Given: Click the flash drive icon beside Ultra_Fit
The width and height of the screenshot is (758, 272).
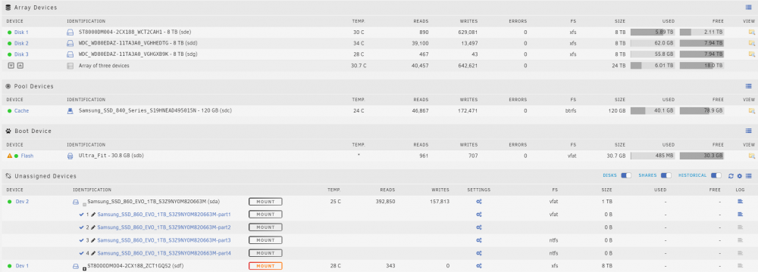Looking at the screenshot, I should coord(70,156).
